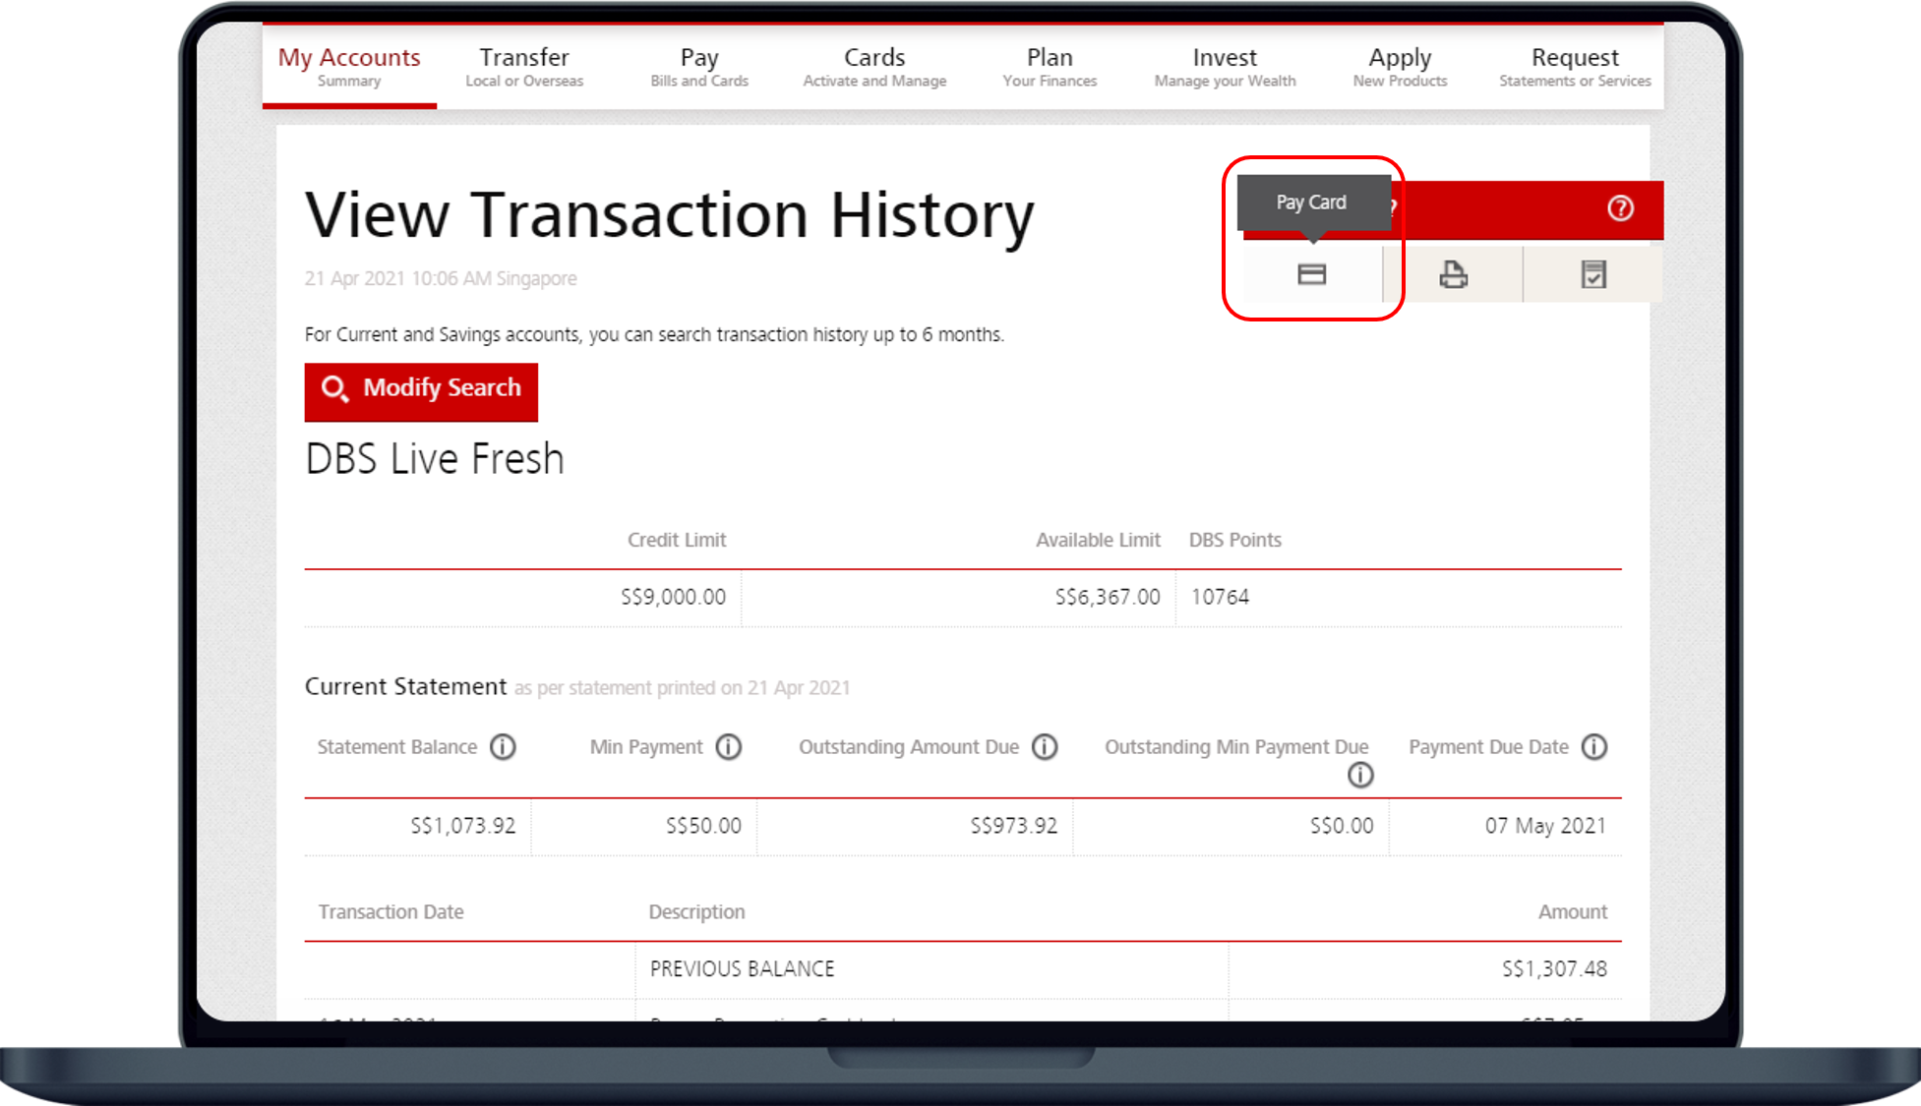Select outstanding amount S$973.92
Screen dimensions: 1921x1106
[1013, 826]
